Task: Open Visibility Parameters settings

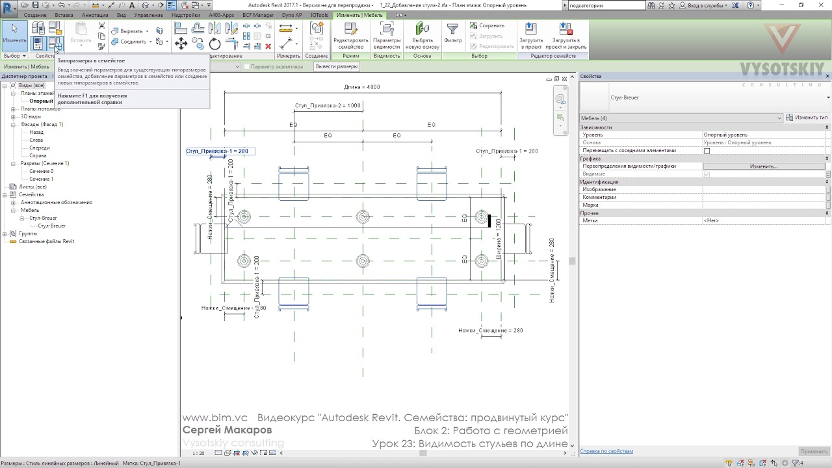Action: coord(387,36)
